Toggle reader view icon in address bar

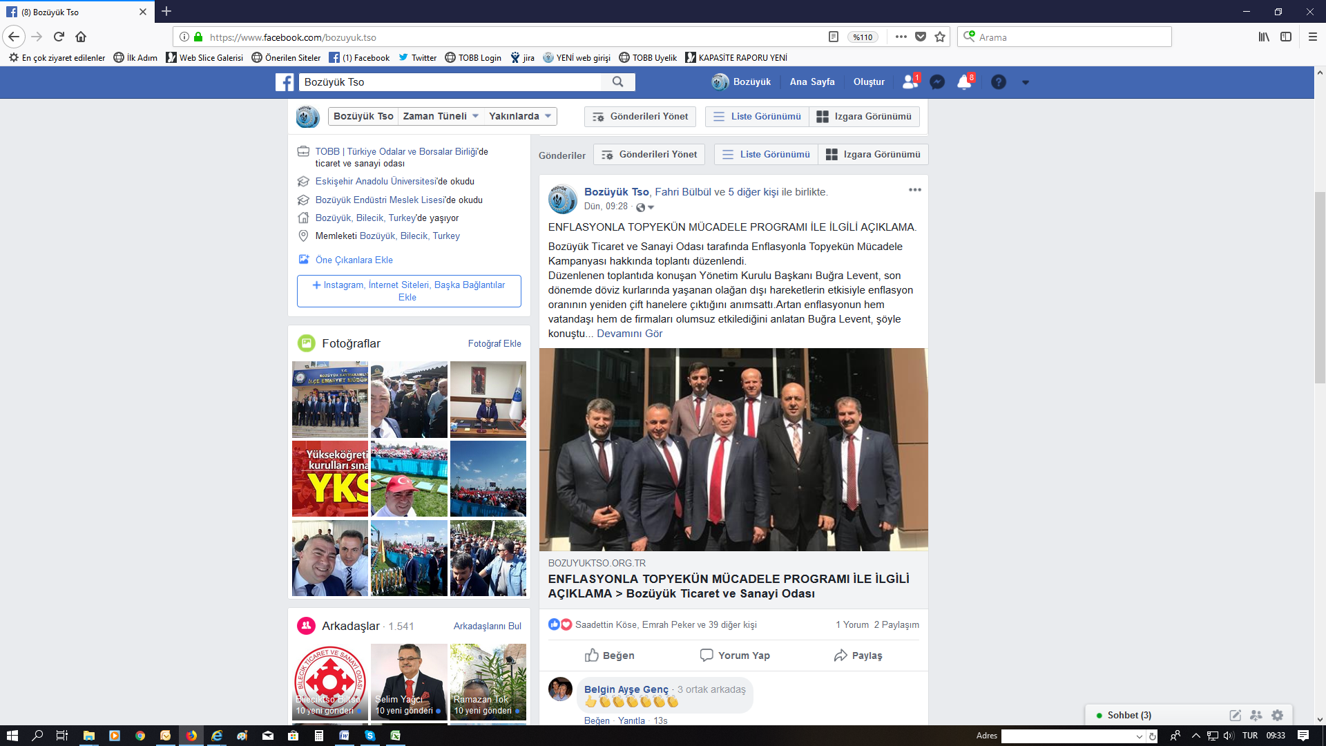(x=834, y=37)
